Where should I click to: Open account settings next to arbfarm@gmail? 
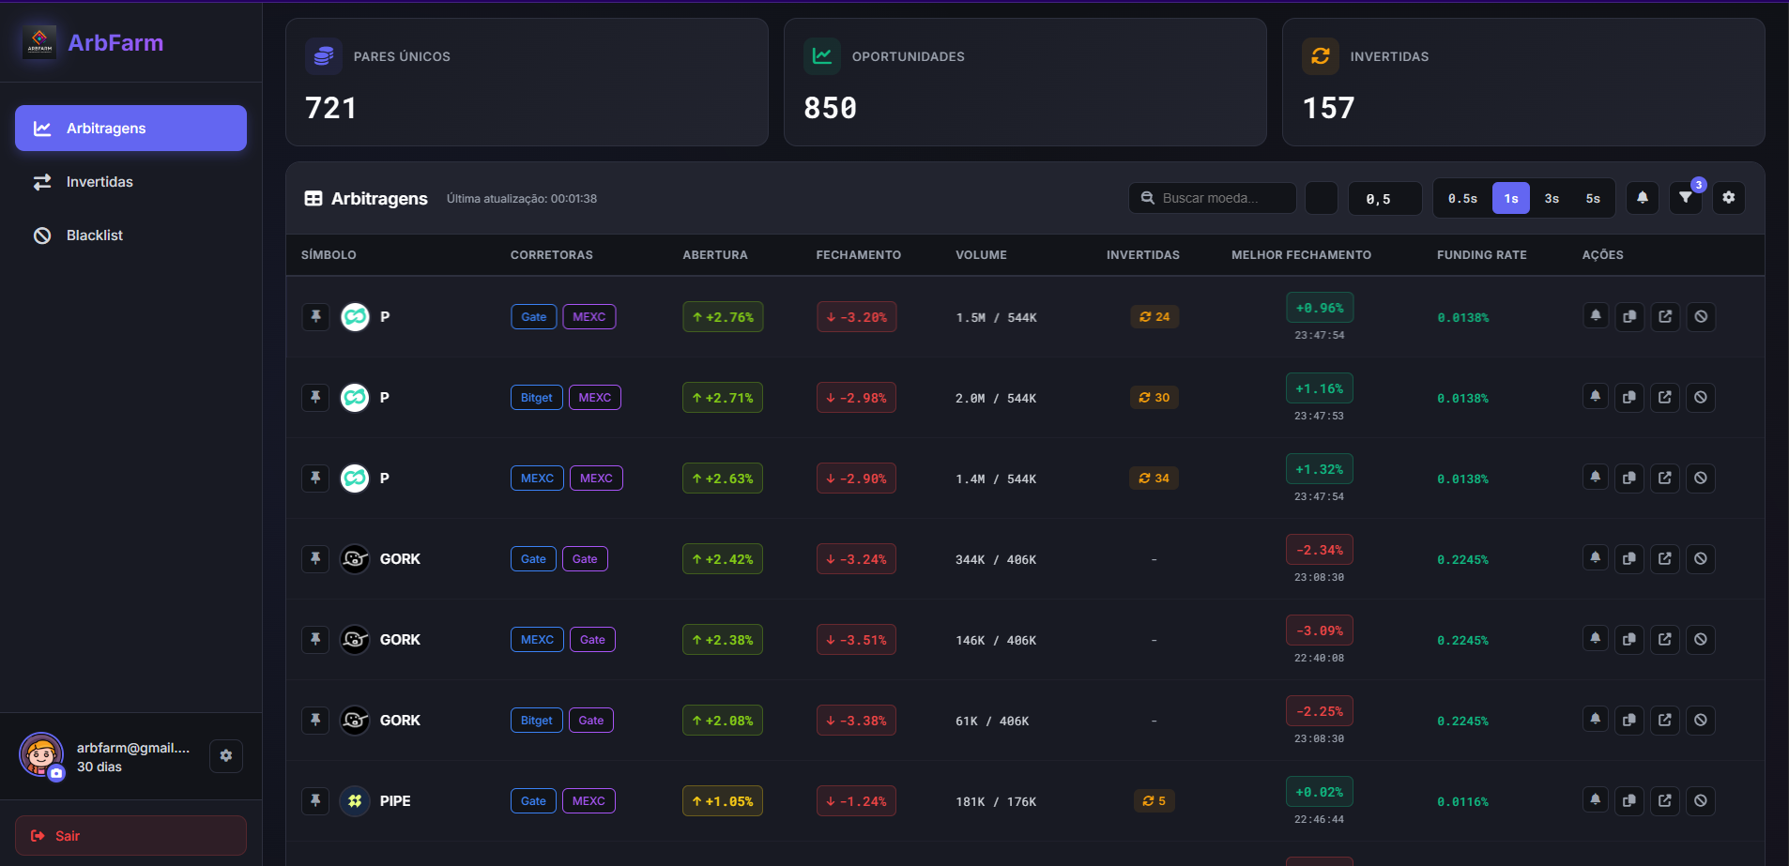coord(226,755)
